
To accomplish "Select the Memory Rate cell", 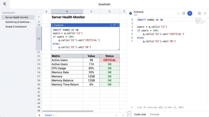I will click(x=67, y=72).
